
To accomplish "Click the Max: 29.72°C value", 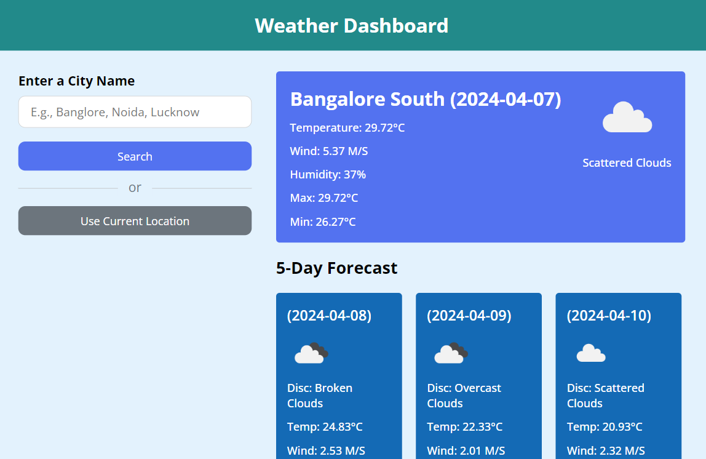I will pyautogui.click(x=323, y=198).
